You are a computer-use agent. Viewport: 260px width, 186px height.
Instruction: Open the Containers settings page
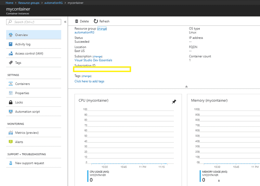(x=23, y=84)
